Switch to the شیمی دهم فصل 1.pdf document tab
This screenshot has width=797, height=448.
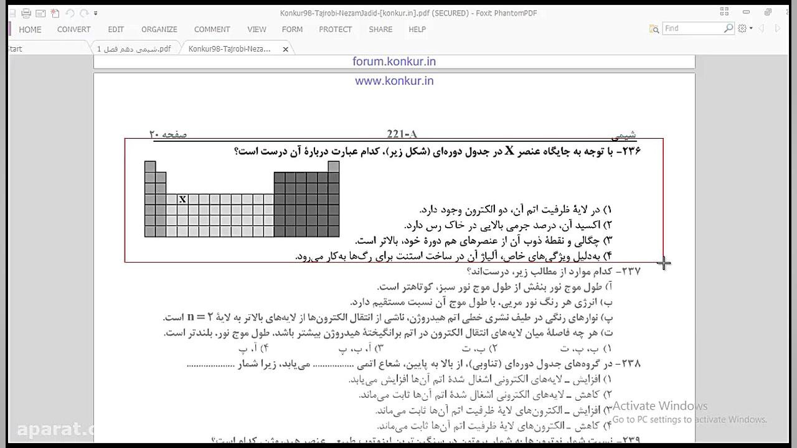click(x=133, y=48)
